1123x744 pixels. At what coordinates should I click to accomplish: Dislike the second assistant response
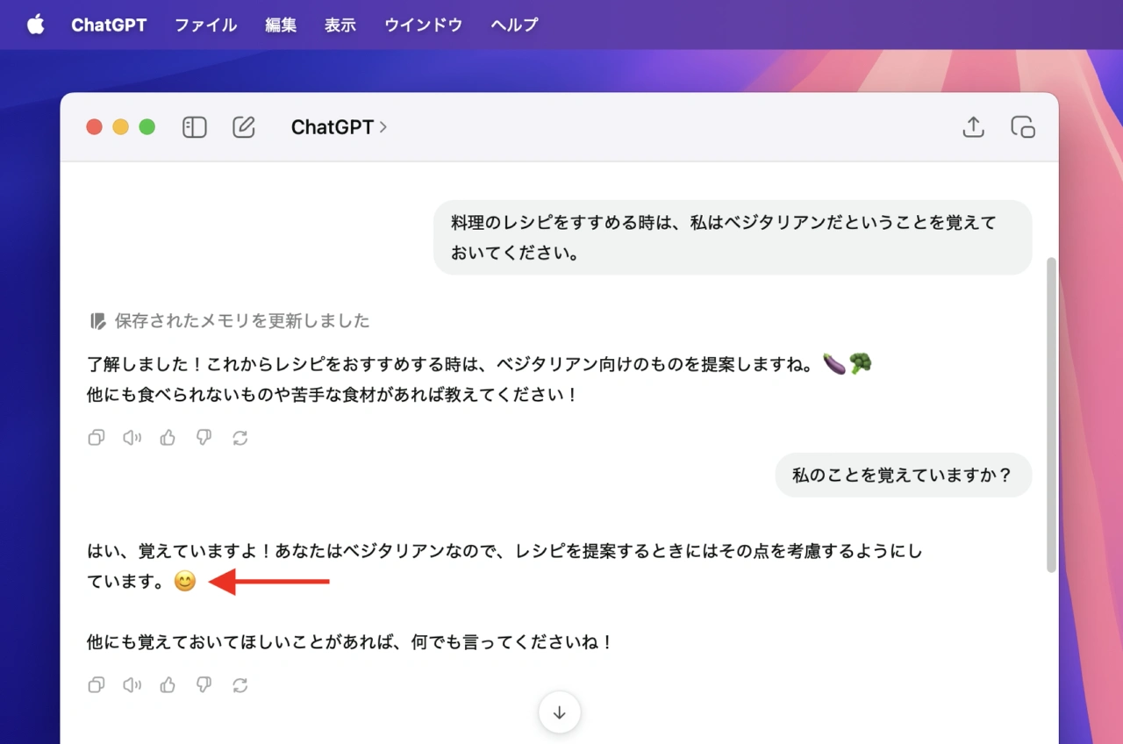coord(204,685)
